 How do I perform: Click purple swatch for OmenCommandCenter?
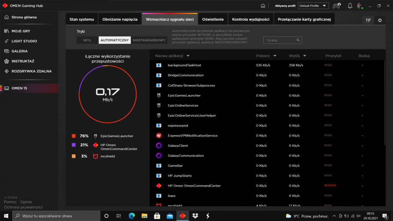pyautogui.click(x=74, y=145)
